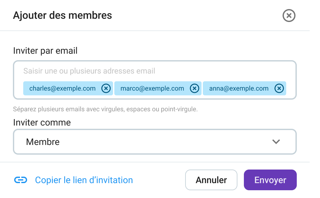Expand role list via chevron arrow
The image size is (320, 198).
pyautogui.click(x=276, y=142)
